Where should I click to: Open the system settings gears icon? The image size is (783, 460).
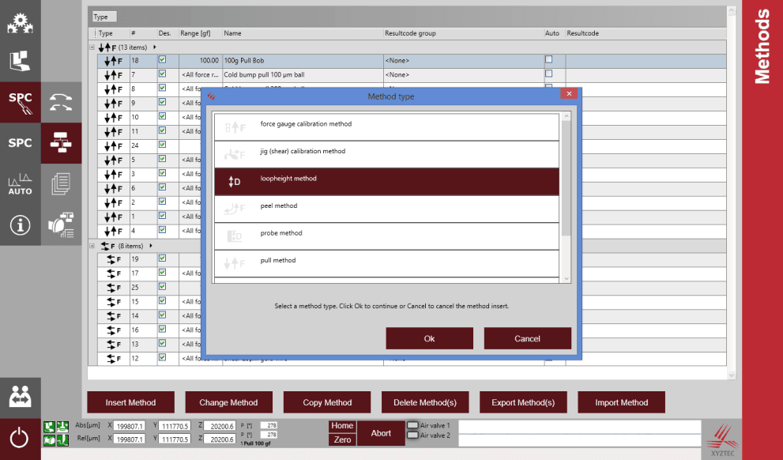coord(20,23)
